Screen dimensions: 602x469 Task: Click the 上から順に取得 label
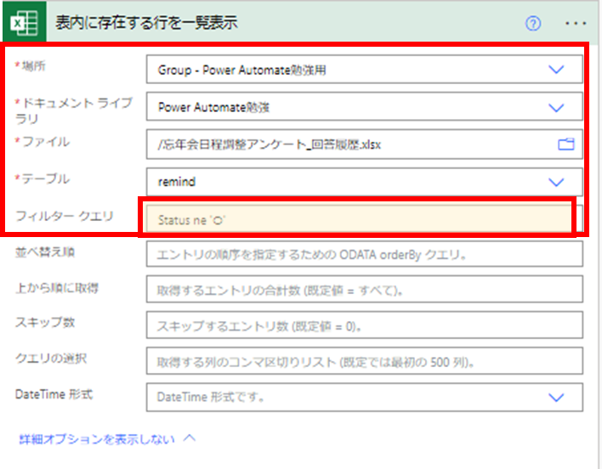coord(57,288)
